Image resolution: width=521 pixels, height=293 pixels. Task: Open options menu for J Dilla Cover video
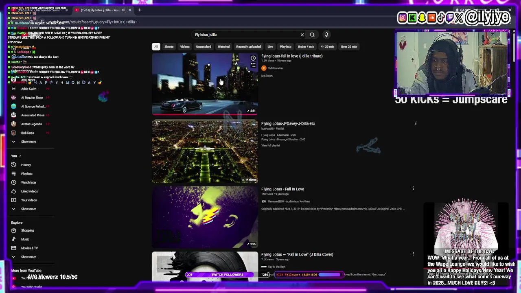pyautogui.click(x=413, y=254)
